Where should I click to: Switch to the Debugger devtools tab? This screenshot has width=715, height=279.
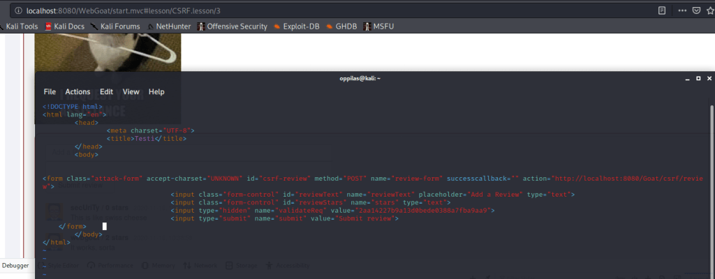click(15, 266)
